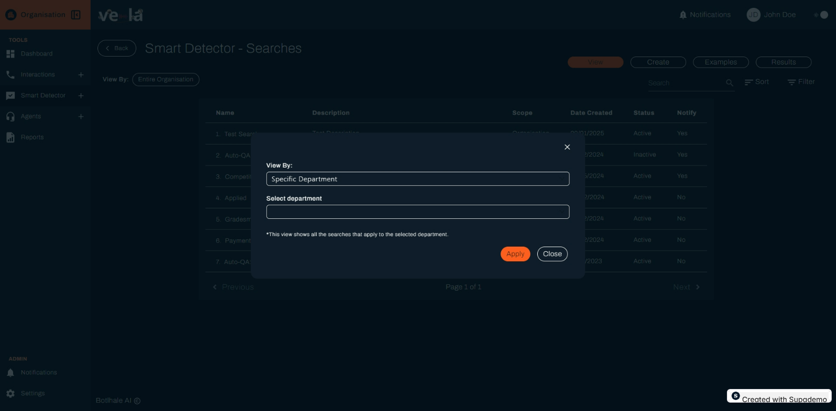Click the Interactions phone icon
Screen dimensions: 836x411
click(10, 75)
